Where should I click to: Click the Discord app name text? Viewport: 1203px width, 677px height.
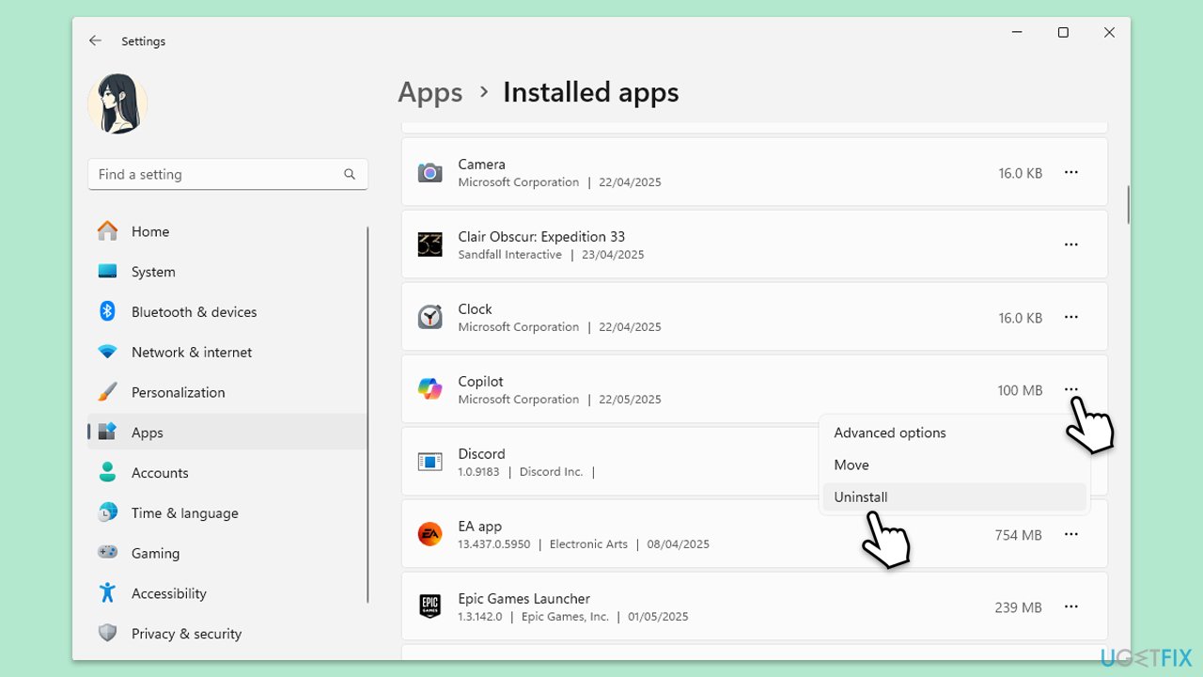[481, 454]
